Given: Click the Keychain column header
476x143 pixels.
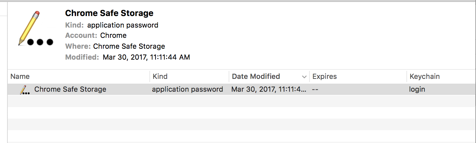Looking at the screenshot, I should [x=424, y=77].
